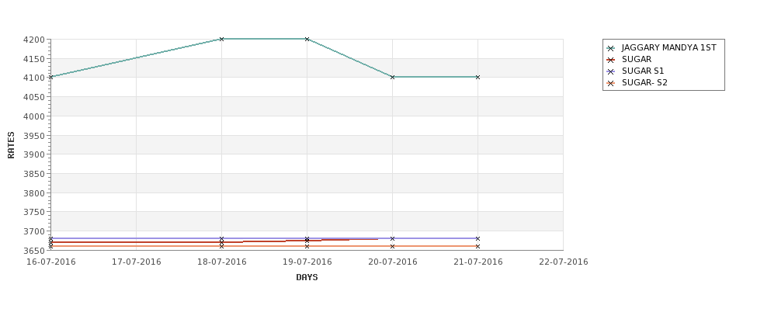This screenshot has width=757, height=333.
Task: Click the SUGAR- S2 legend label
Action: [x=644, y=82]
